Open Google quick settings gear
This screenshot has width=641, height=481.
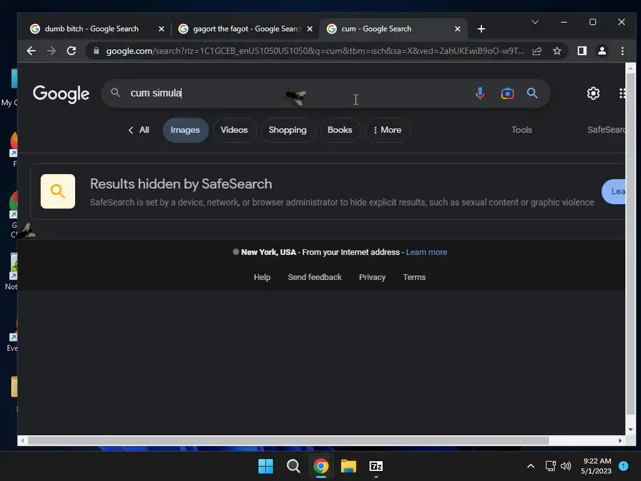pyautogui.click(x=593, y=93)
